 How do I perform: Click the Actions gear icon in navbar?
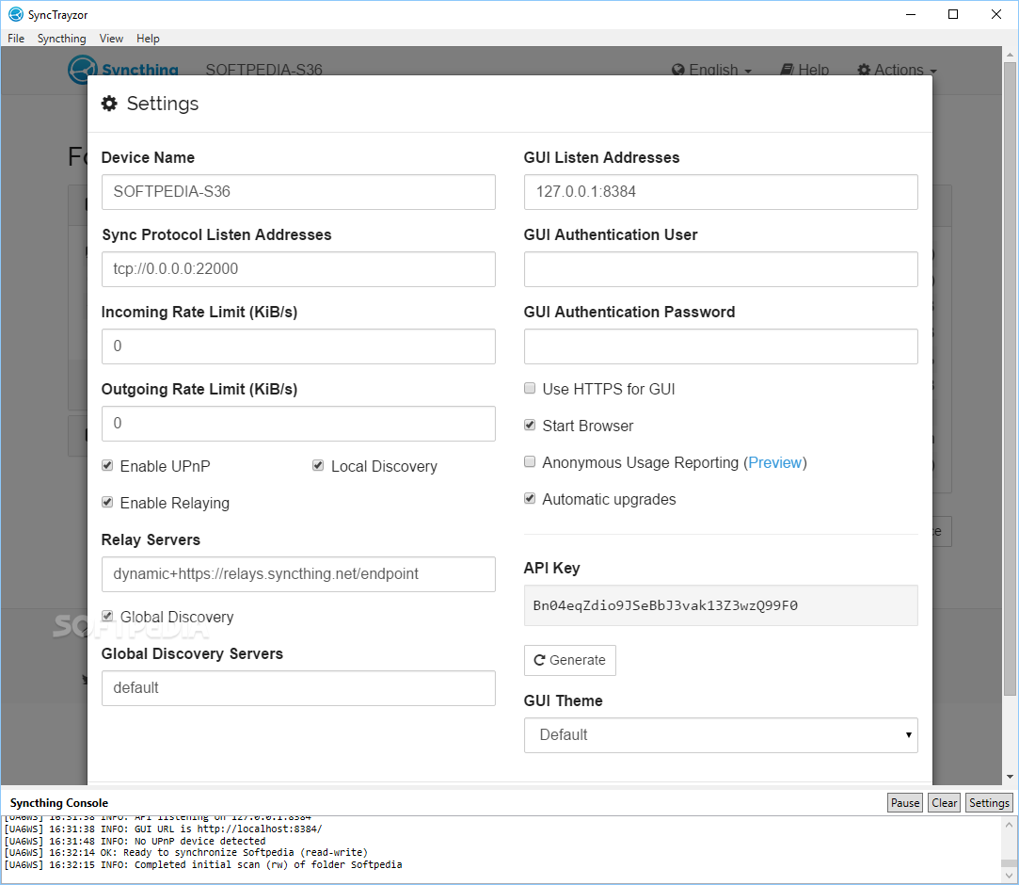coord(864,70)
